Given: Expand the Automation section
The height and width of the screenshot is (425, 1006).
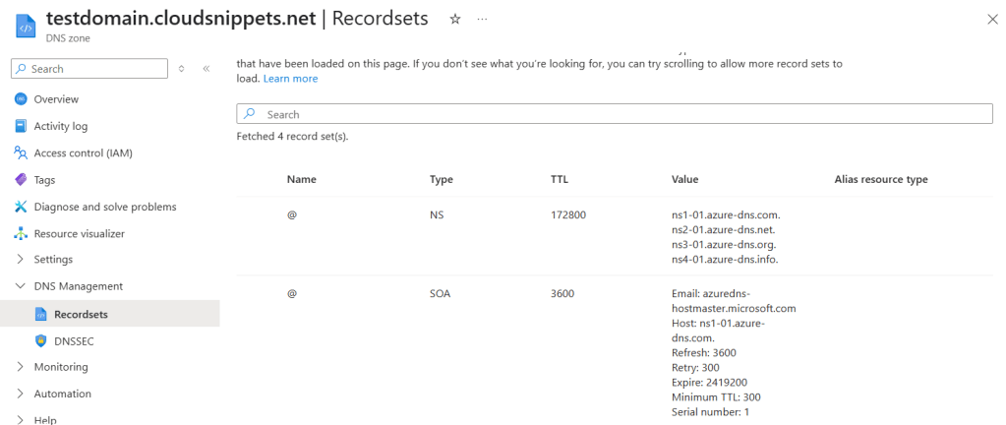Looking at the screenshot, I should pos(21,394).
